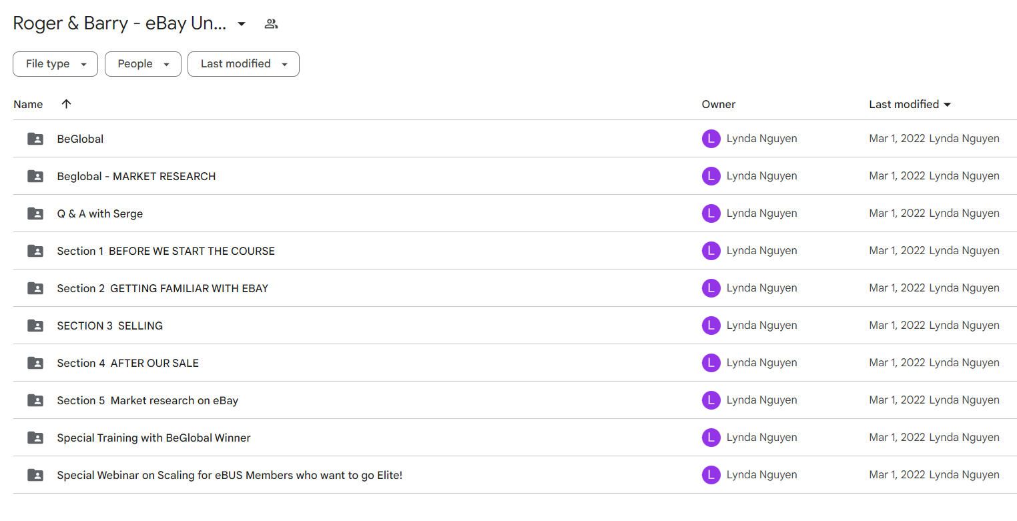Toggle the Name sort direction arrow
This screenshot has width=1017, height=521.
(66, 103)
